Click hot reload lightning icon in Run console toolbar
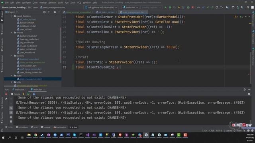255x143 pixels. click(x=24, y=94)
